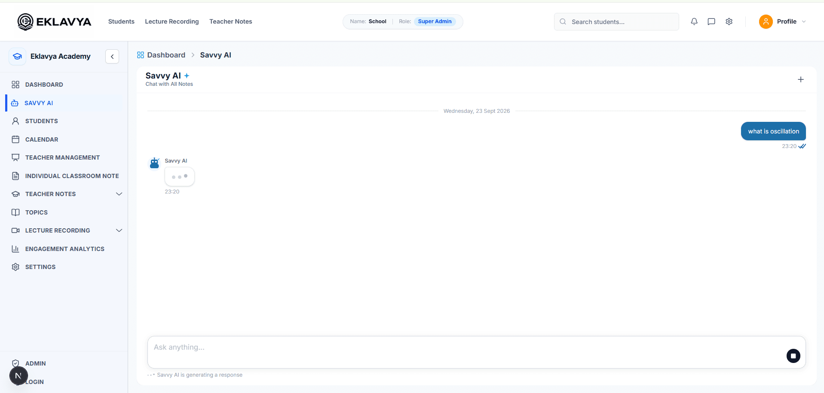Click the Eklavya Academy title

61,56
